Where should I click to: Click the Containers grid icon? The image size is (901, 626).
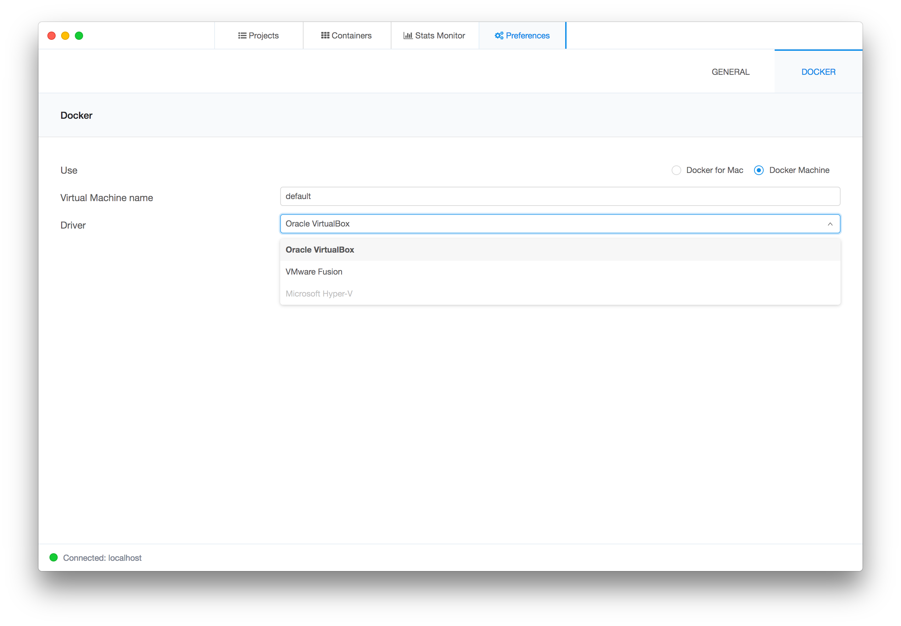(x=325, y=36)
